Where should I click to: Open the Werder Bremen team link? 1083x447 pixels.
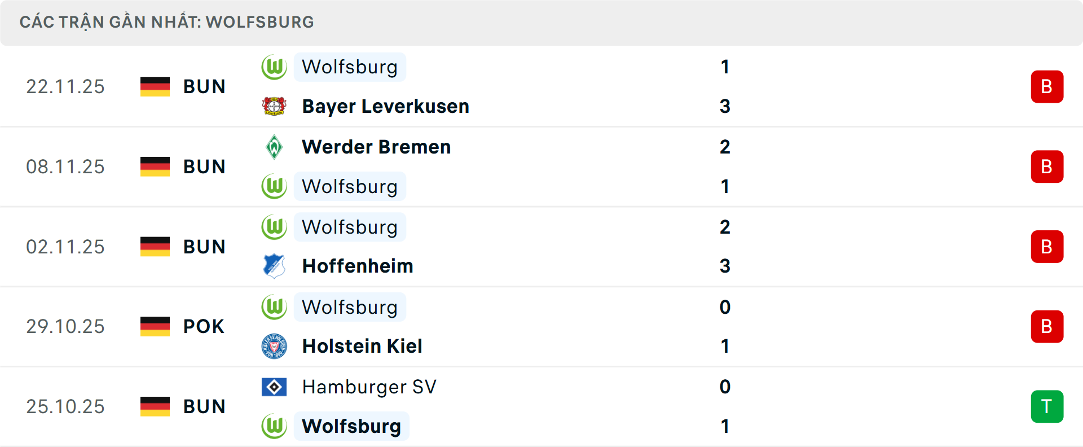(376, 147)
